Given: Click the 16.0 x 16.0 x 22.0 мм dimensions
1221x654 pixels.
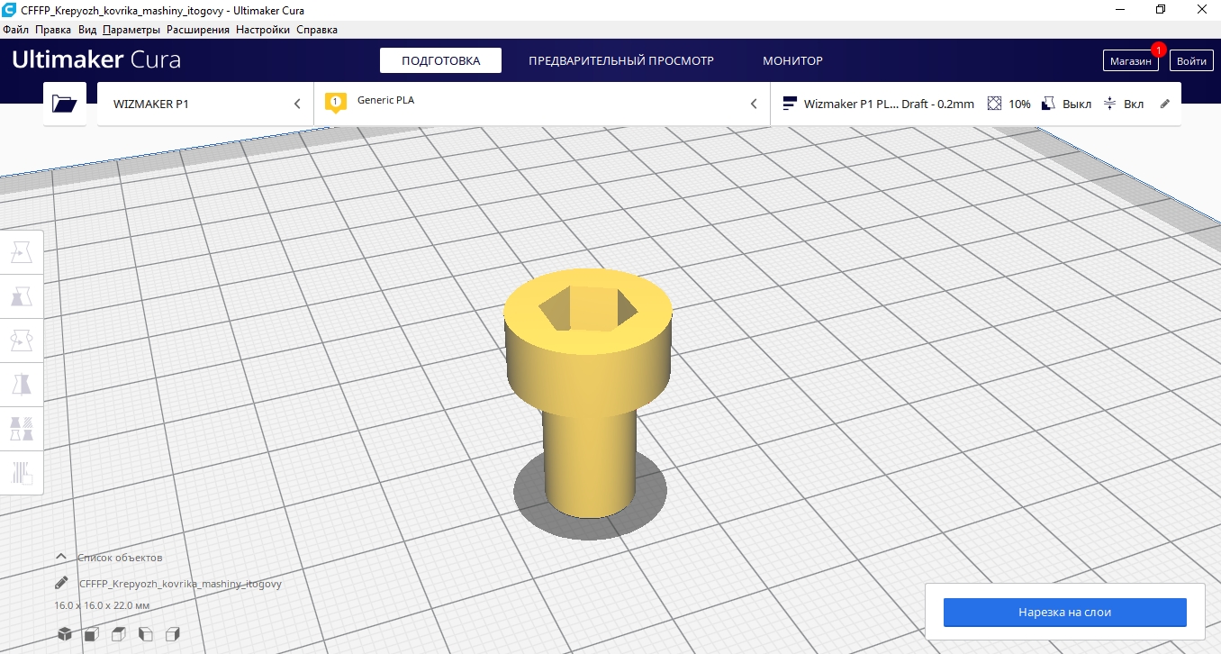Looking at the screenshot, I should [x=102, y=605].
